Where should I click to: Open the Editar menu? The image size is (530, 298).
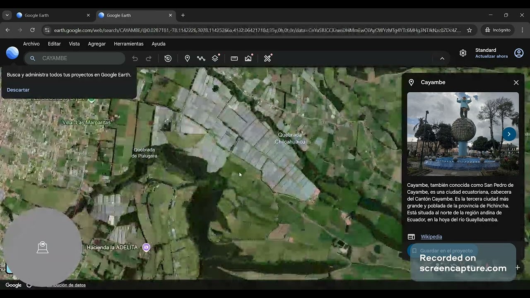(54, 44)
